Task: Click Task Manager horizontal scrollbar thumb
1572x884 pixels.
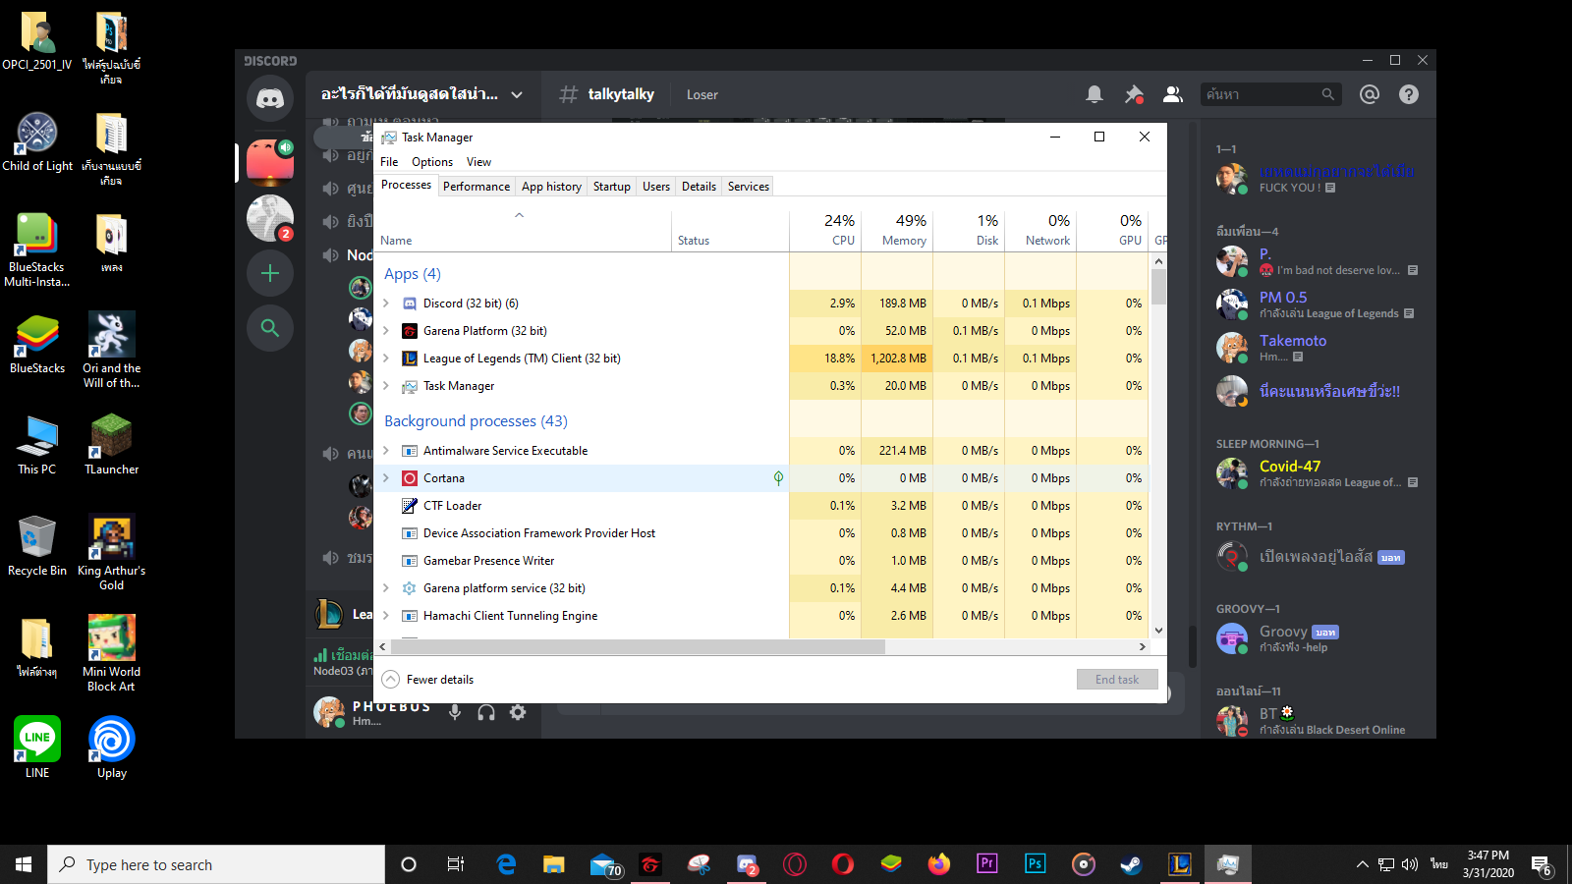Action: pos(638,647)
